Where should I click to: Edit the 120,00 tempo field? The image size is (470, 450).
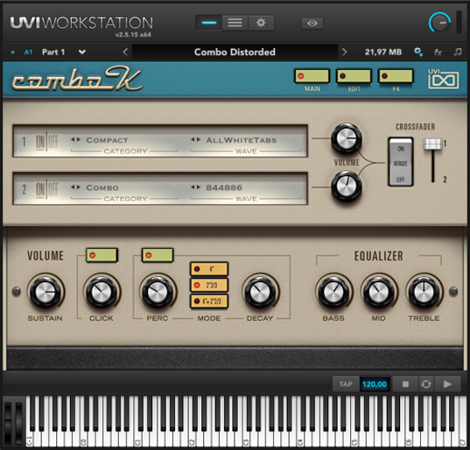[x=375, y=384]
